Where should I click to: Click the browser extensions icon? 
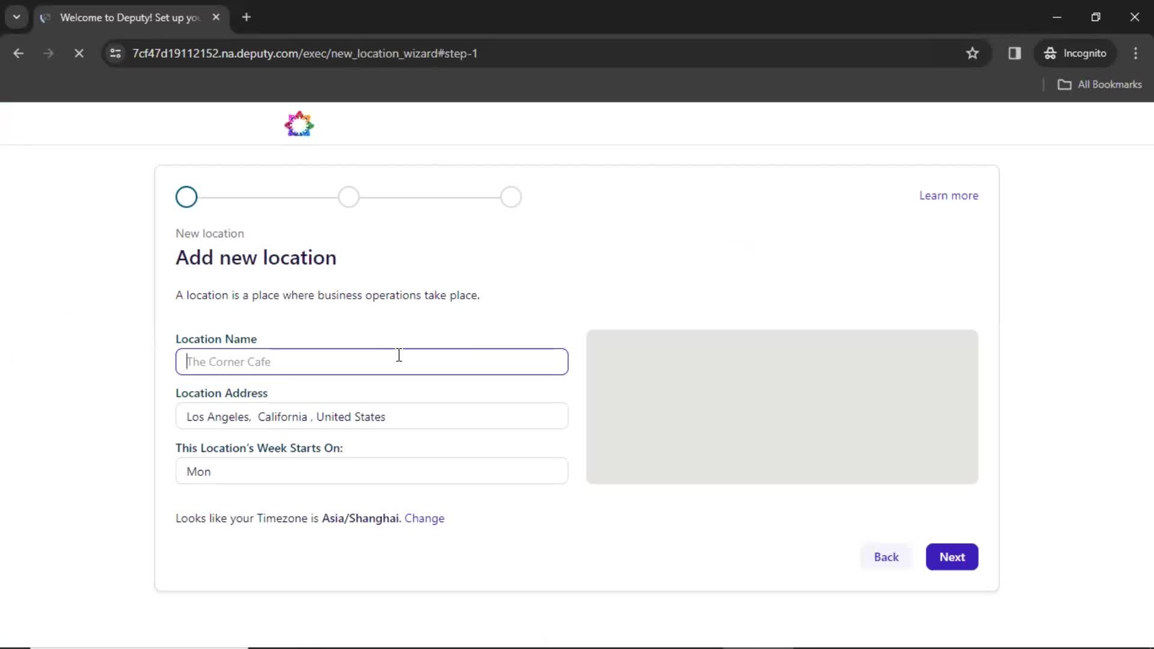[x=1015, y=53]
